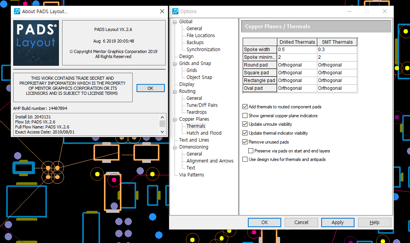Viewport: 410px width, 243px height.
Task: Open the Via Patterns options page
Action: [191, 175]
